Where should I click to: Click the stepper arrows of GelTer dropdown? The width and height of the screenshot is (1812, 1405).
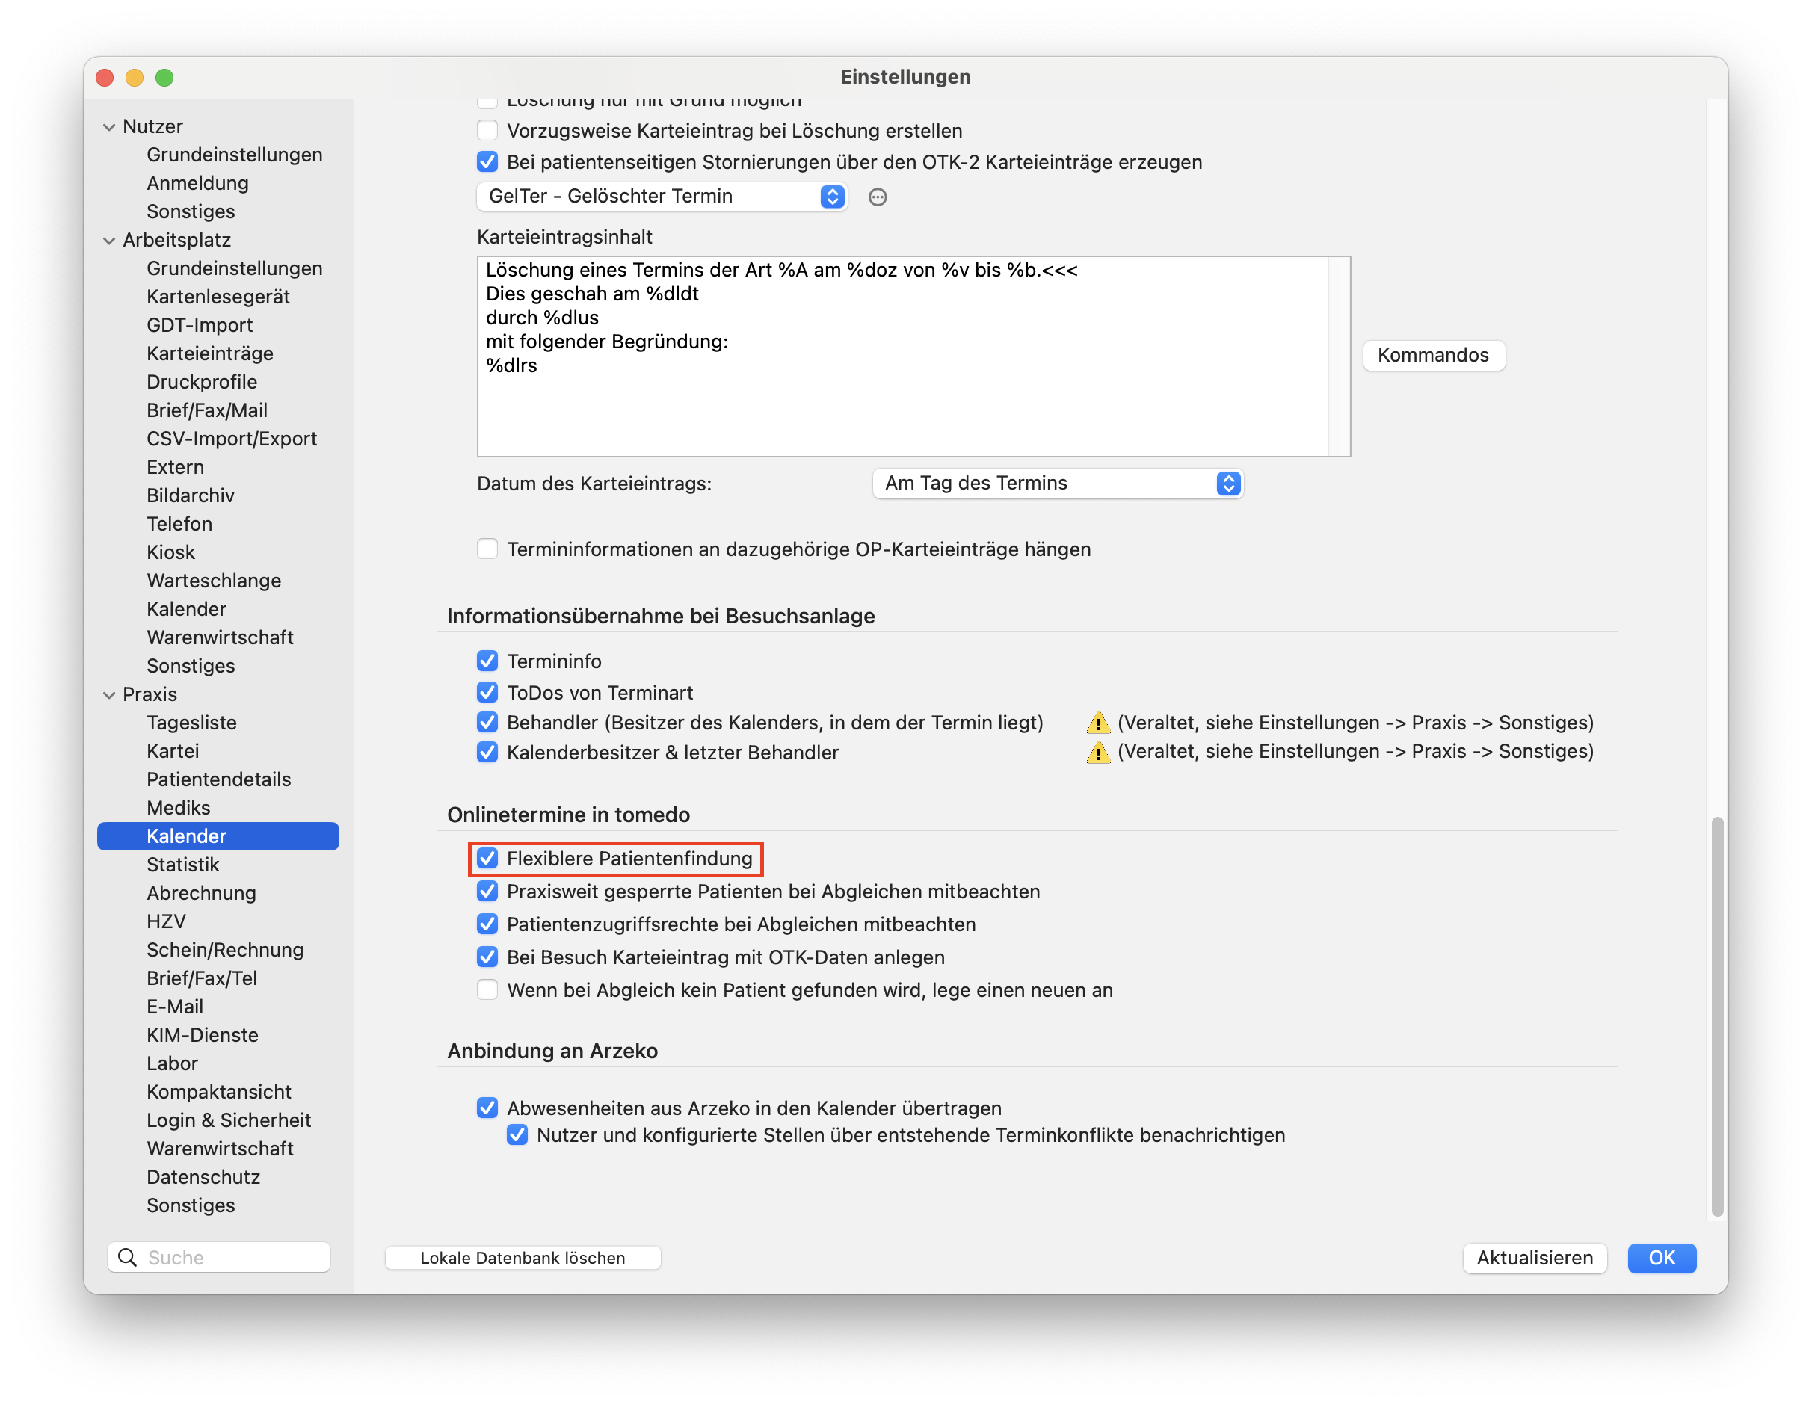point(832,197)
